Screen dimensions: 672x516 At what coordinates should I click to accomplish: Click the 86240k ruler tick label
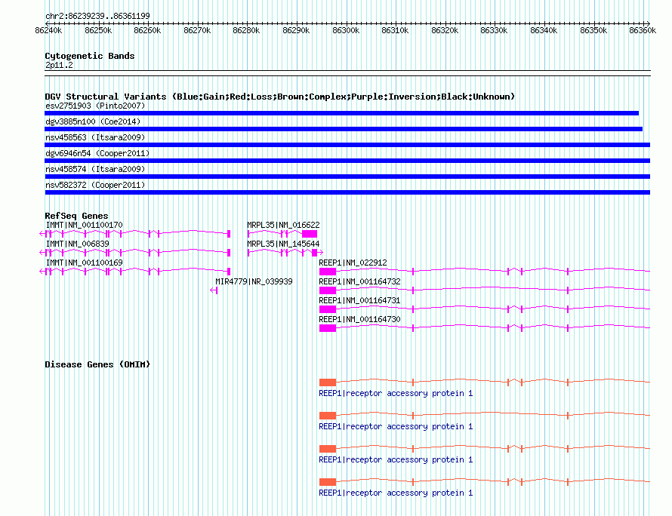tap(48, 30)
